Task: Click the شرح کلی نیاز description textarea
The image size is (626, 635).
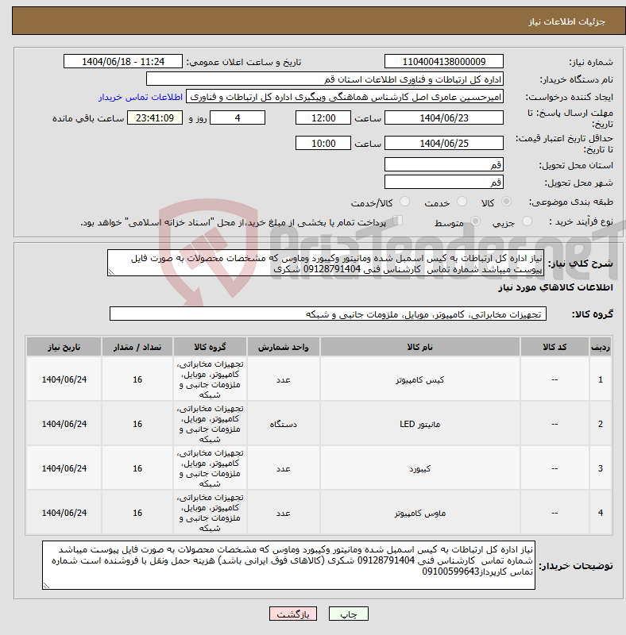Action: (x=326, y=264)
